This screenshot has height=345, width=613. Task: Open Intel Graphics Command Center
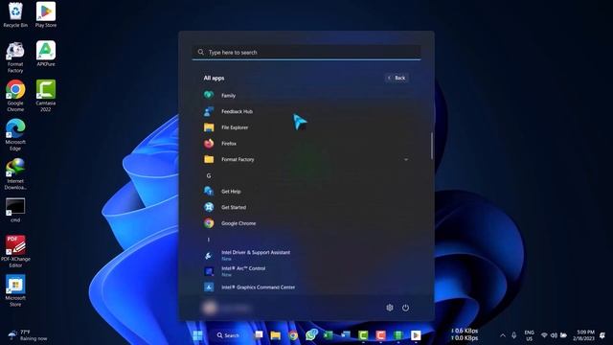[306, 287]
